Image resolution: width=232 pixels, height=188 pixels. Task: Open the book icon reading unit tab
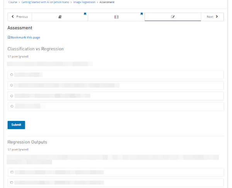click(60, 17)
